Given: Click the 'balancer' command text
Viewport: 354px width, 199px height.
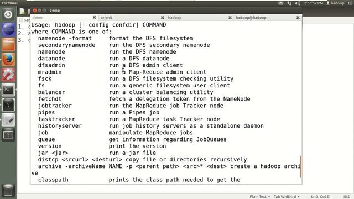Looking at the screenshot, I should point(51,92).
